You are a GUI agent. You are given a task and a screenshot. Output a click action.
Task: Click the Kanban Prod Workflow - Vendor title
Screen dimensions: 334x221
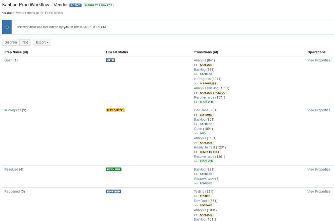[x=35, y=5]
